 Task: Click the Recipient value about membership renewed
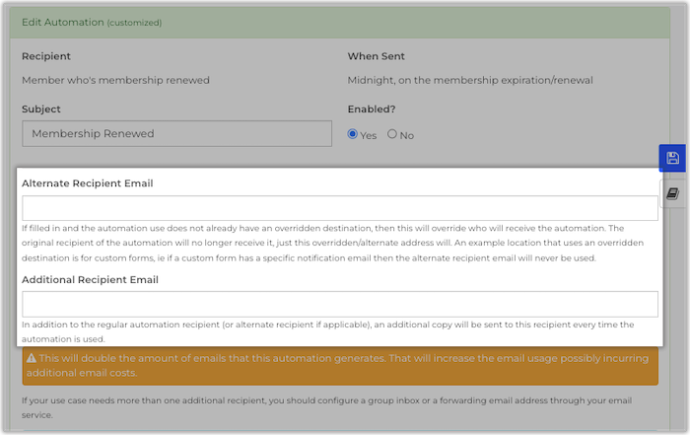[x=115, y=80]
